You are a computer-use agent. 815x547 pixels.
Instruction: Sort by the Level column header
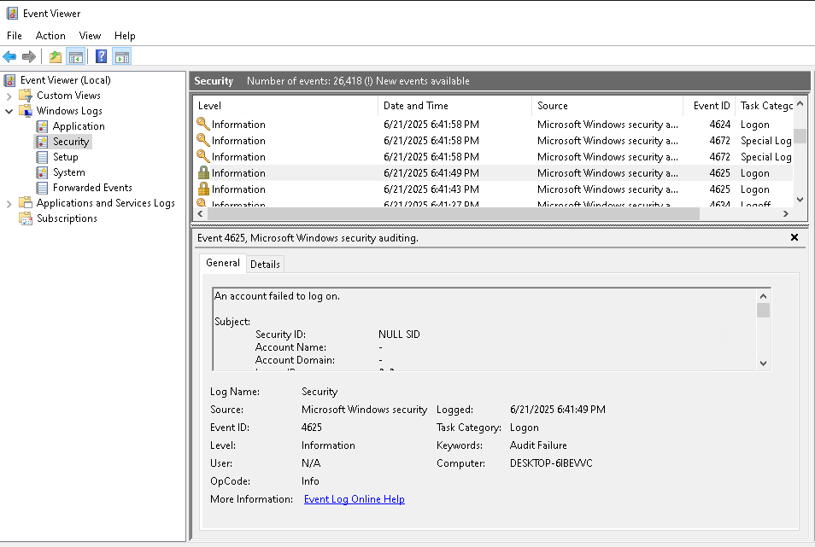[x=286, y=106]
